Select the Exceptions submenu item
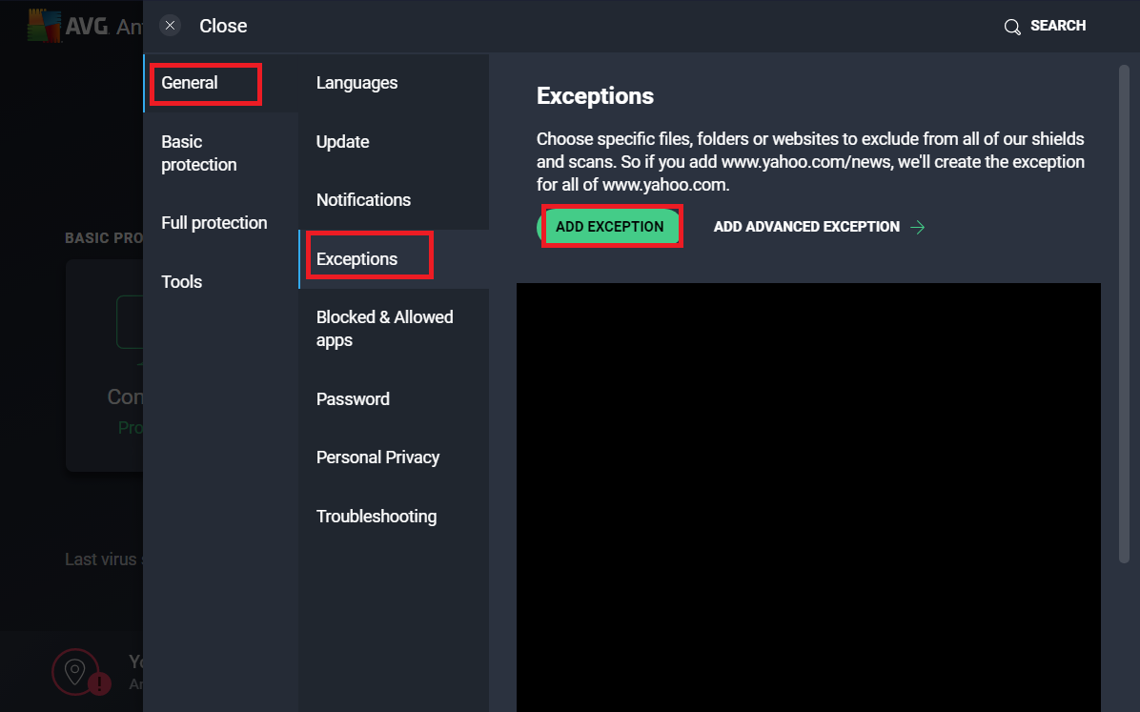 [357, 259]
